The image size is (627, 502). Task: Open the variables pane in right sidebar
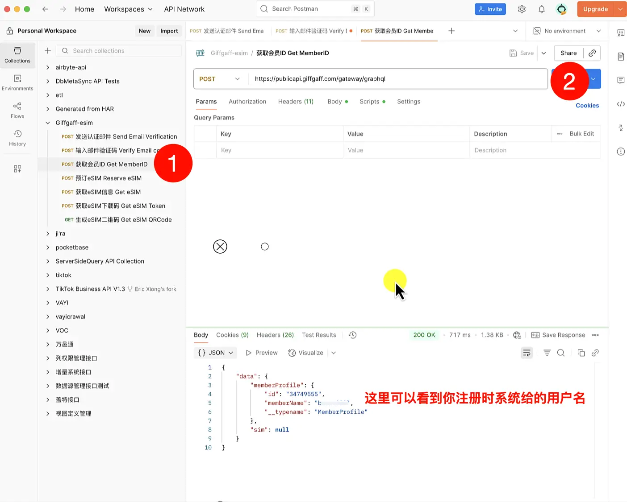click(x=621, y=33)
